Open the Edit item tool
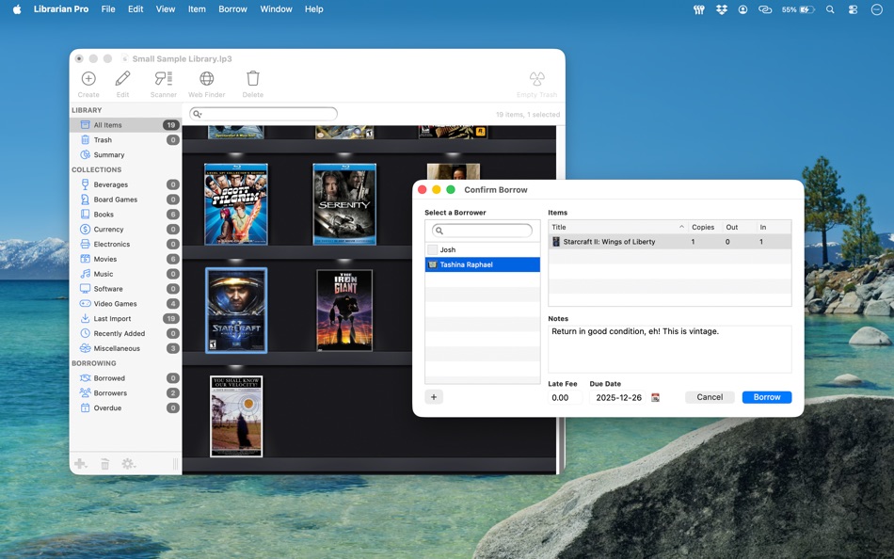Image resolution: width=894 pixels, height=559 pixels. pos(122,81)
